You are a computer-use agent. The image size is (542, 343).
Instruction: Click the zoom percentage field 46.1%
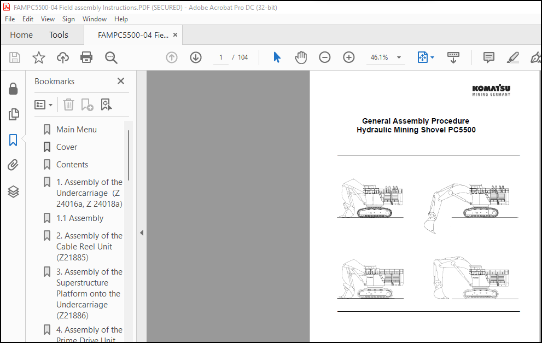tap(379, 57)
